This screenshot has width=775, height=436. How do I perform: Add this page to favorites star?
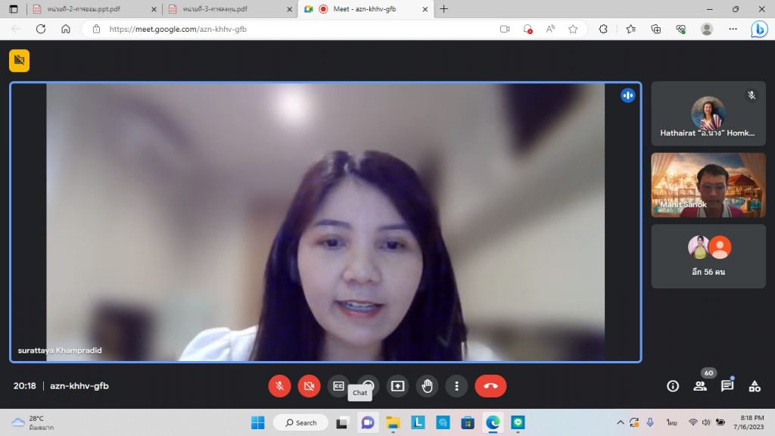click(573, 29)
